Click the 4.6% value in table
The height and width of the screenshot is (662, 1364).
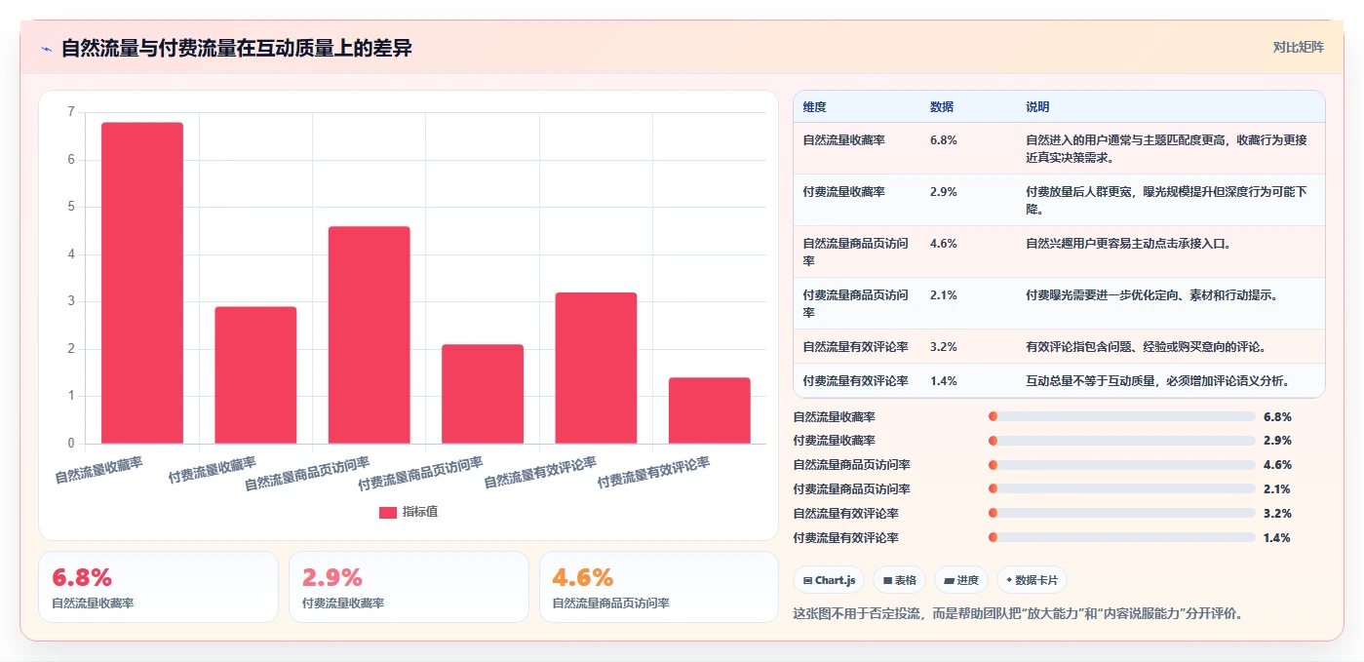(x=944, y=243)
